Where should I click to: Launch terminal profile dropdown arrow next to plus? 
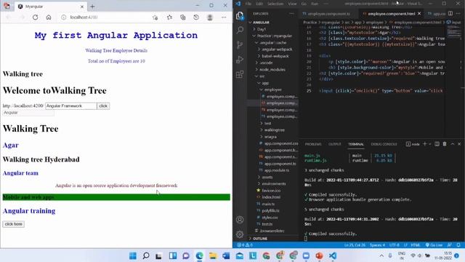tap(429, 144)
